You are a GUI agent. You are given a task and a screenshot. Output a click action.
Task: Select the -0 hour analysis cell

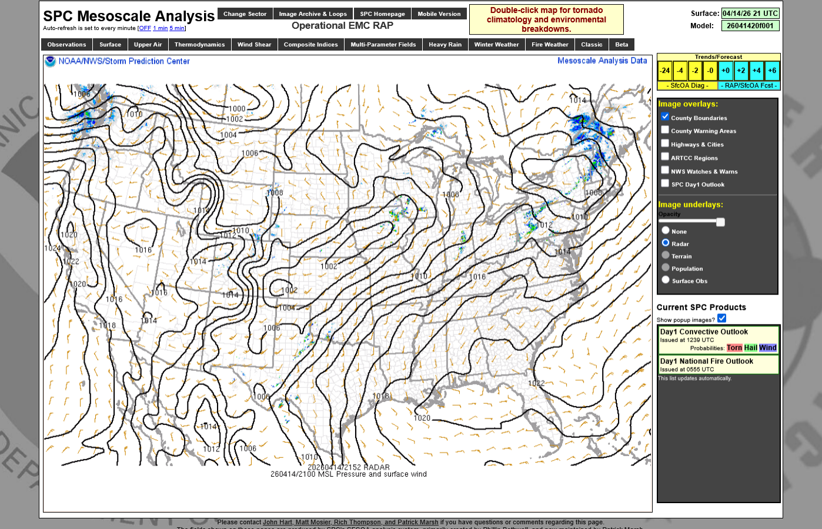710,71
